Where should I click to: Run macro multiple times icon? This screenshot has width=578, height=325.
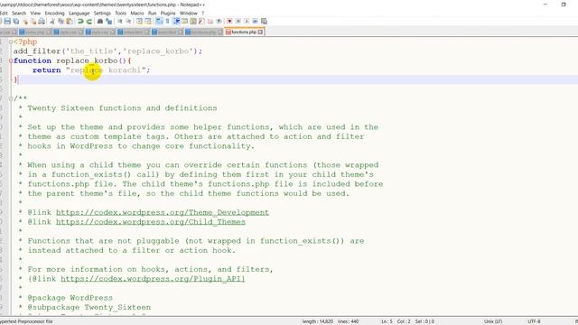click(x=256, y=22)
